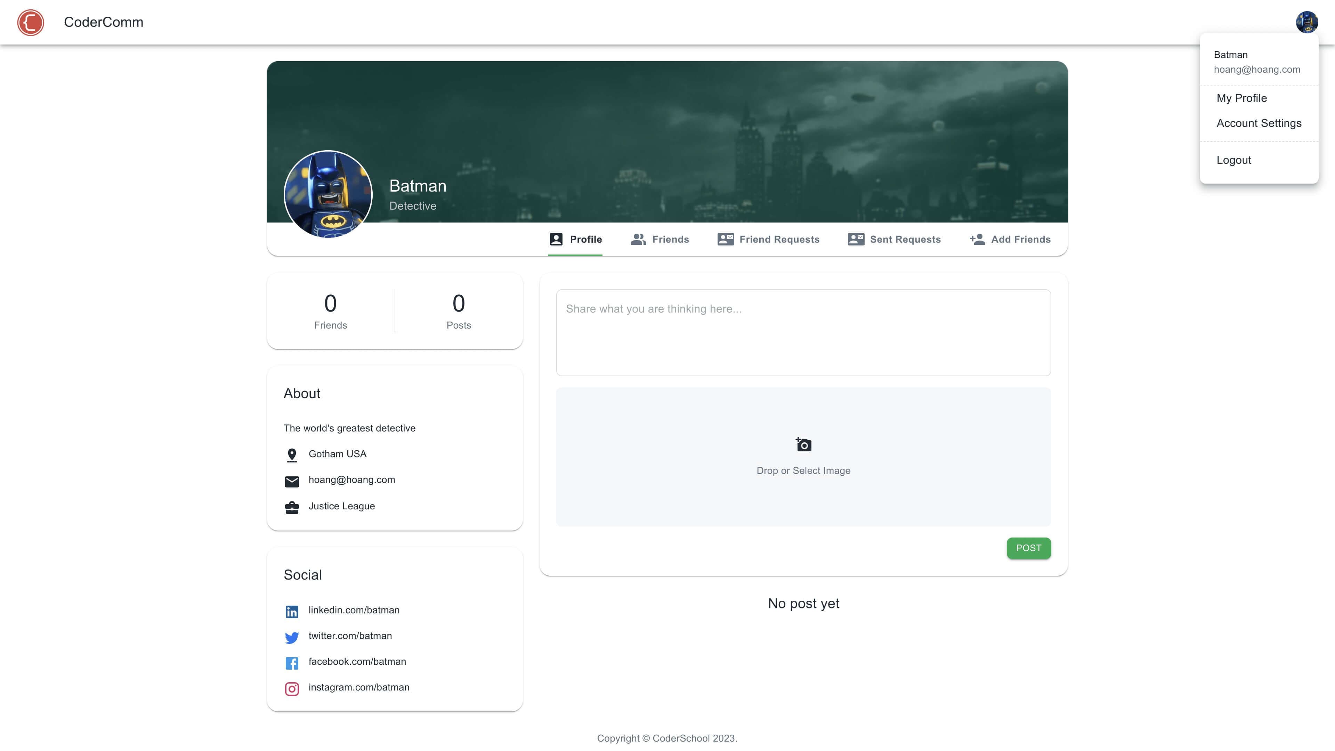Click Batman name in the account menu
1335x751 pixels.
1230,55
